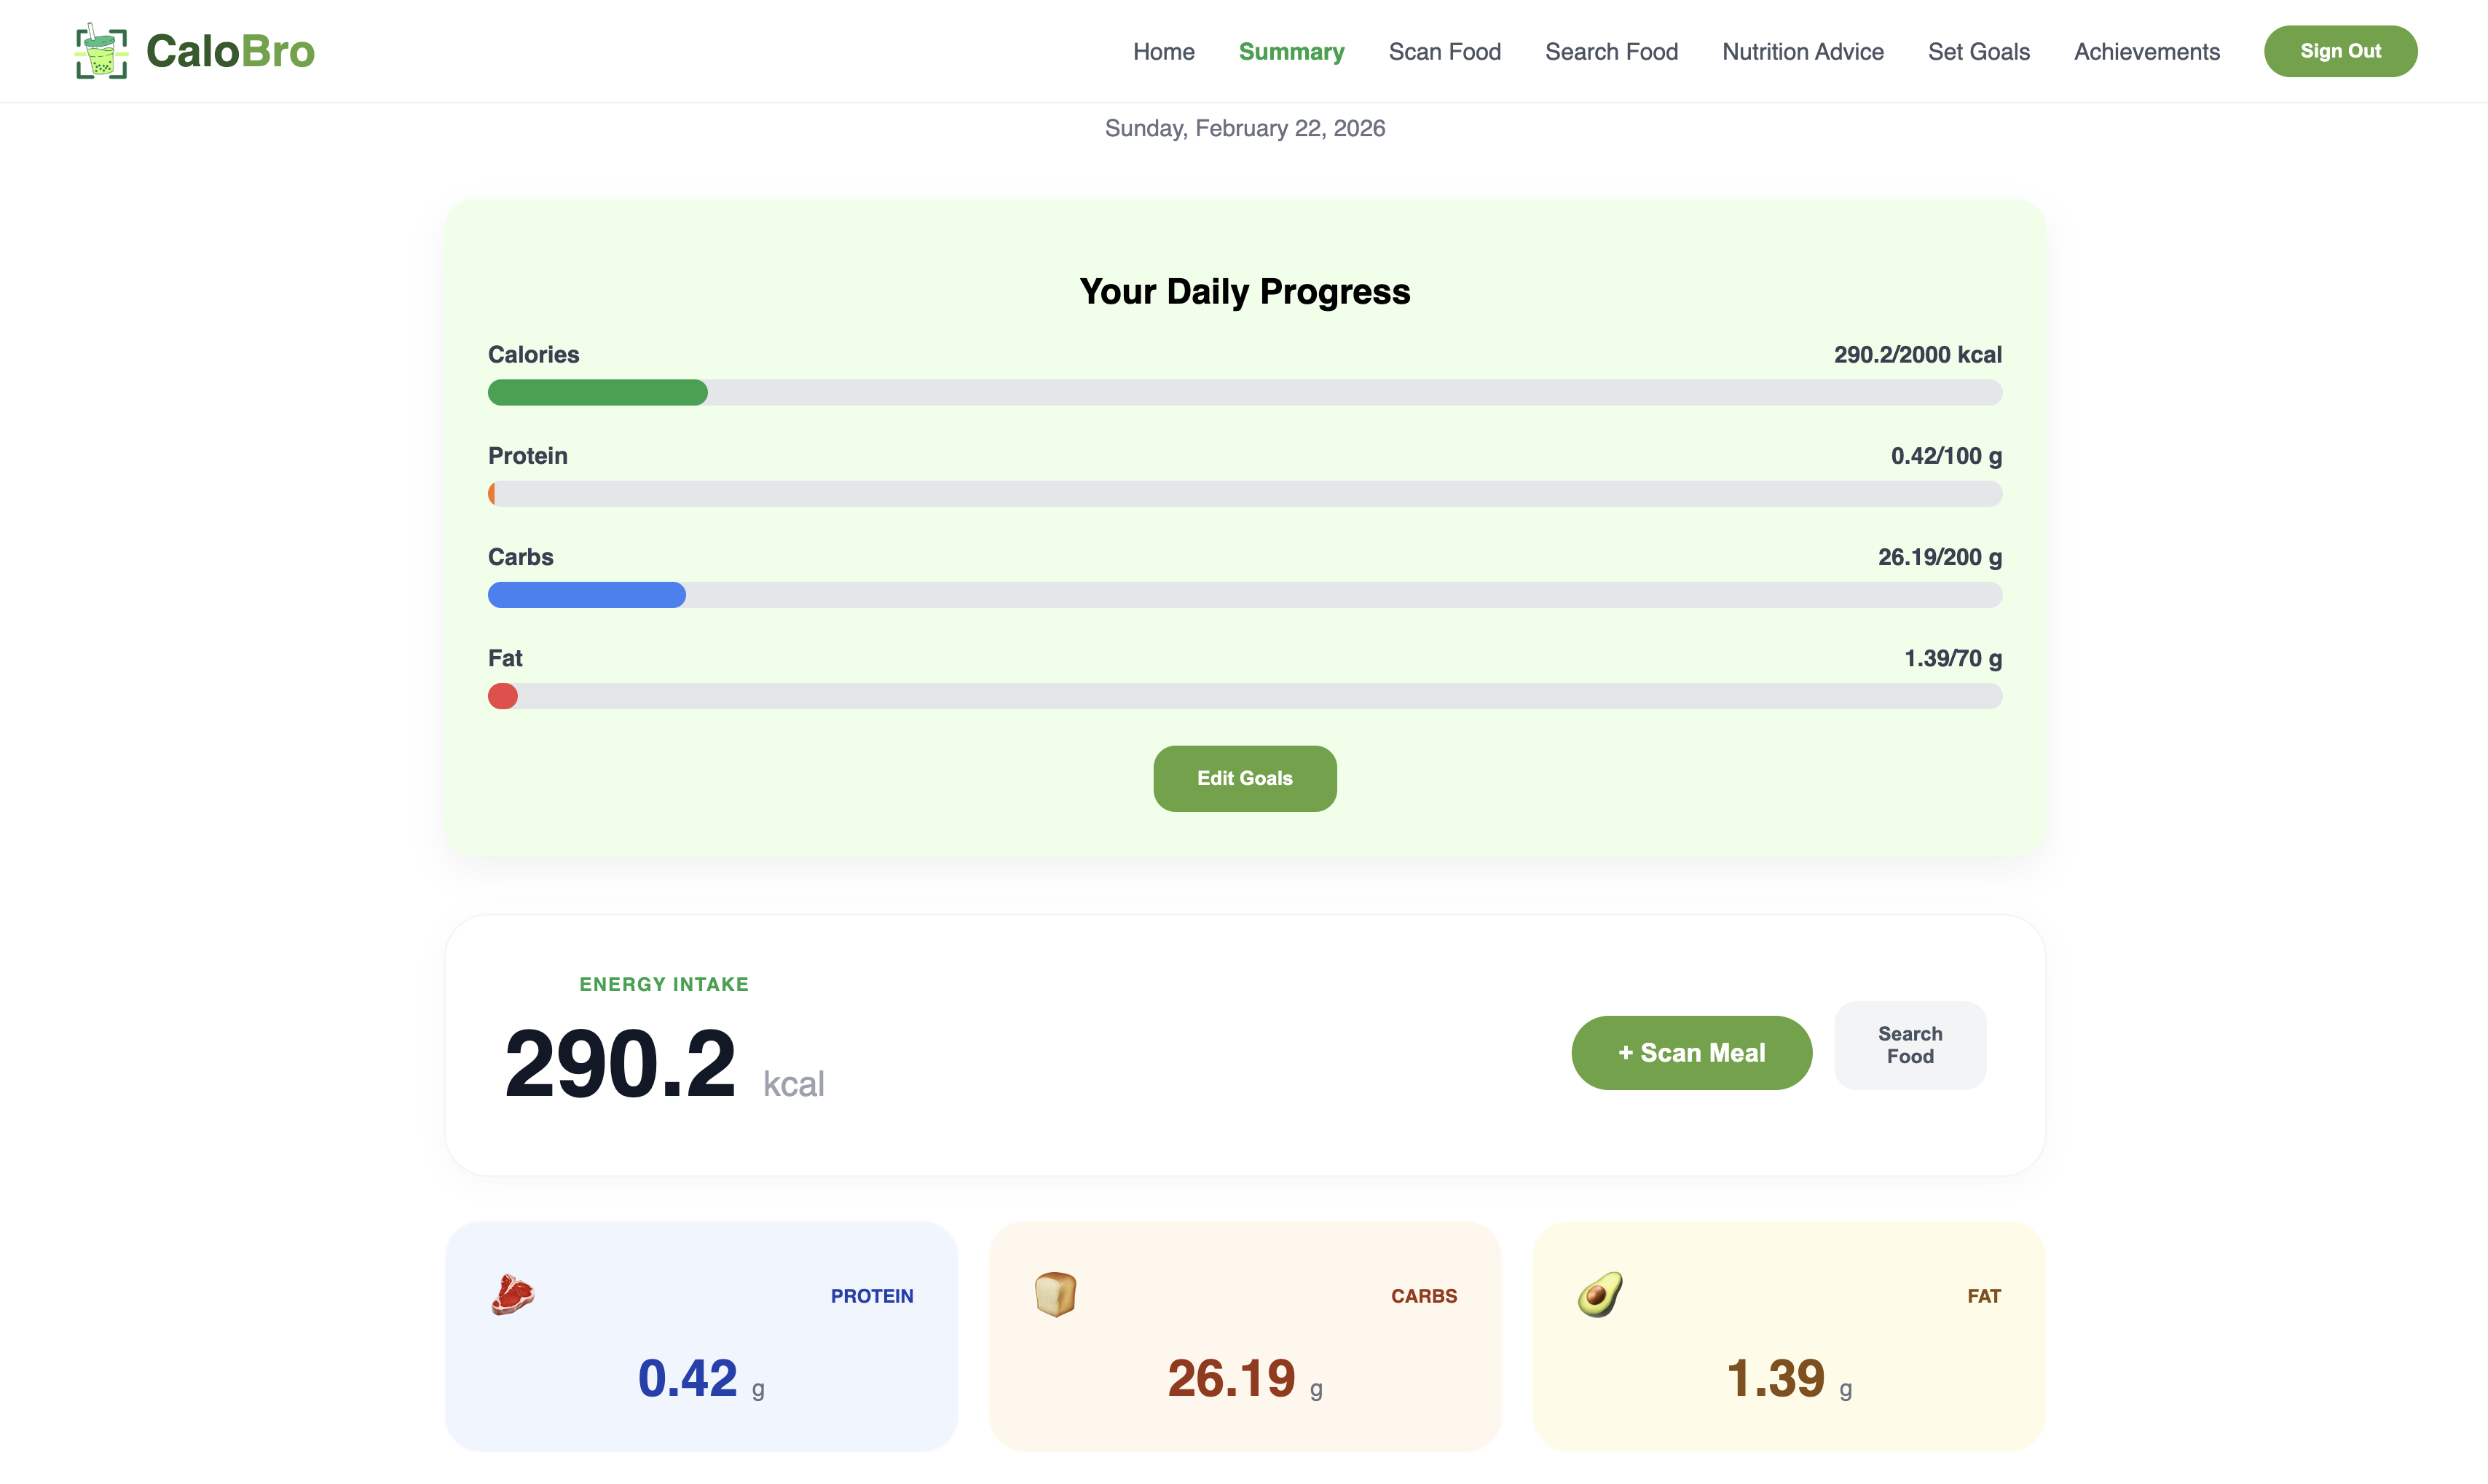Click the CaloBro bubble tea logo icon
The image size is (2488, 1484).
(101, 51)
